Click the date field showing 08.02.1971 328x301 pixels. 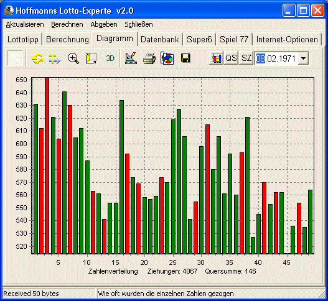click(276, 58)
